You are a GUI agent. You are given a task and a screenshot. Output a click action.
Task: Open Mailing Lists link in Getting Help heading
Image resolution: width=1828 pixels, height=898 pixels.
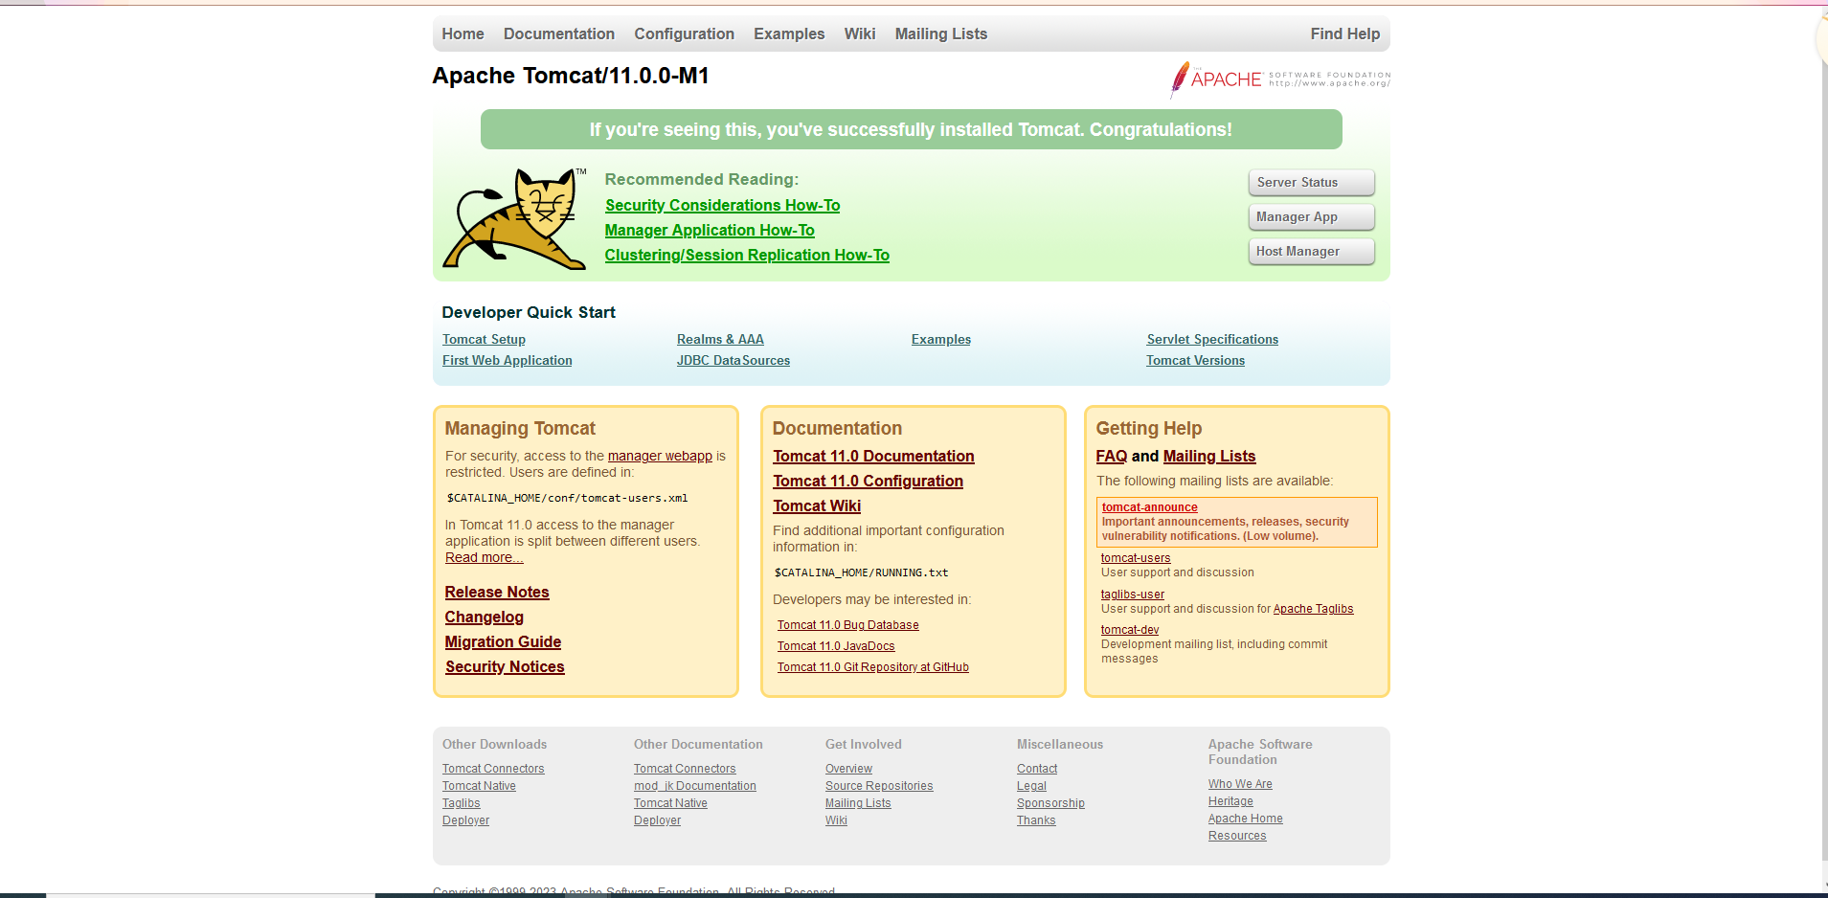point(1209,456)
